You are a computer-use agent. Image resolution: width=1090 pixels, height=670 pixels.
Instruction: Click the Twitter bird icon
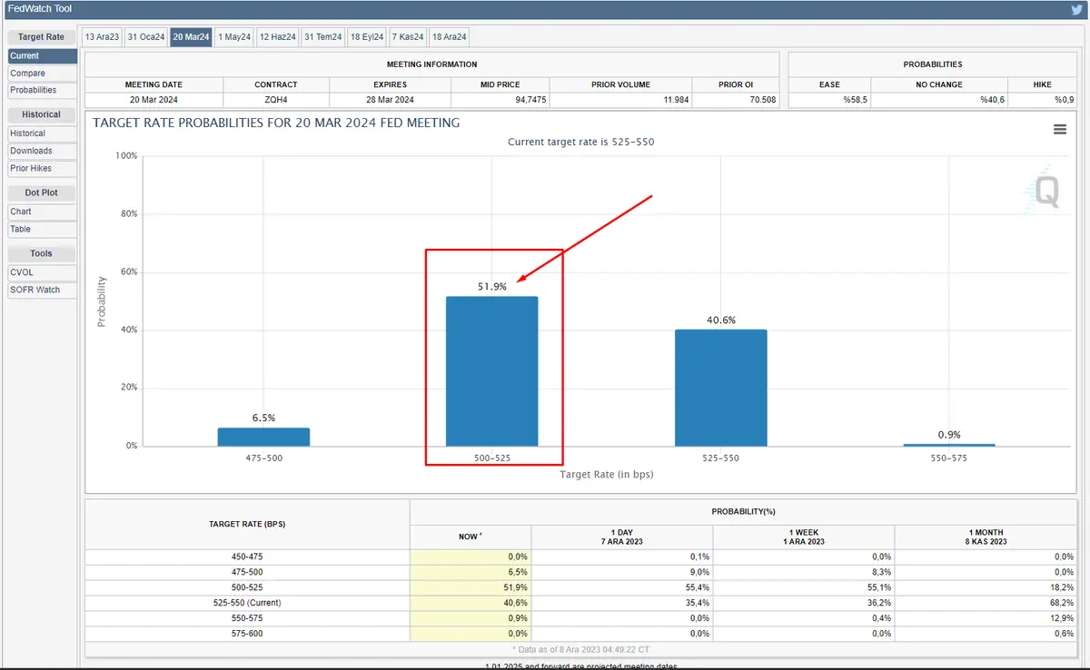(1076, 9)
